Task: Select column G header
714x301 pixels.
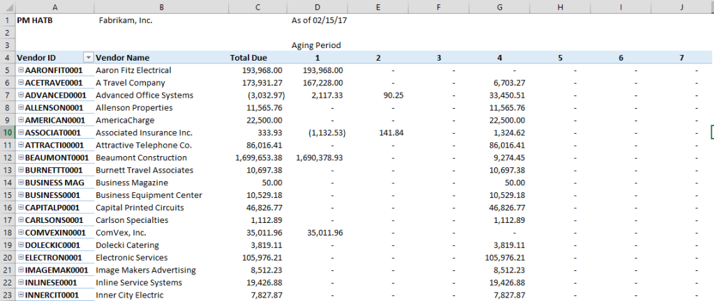Action: coord(500,7)
